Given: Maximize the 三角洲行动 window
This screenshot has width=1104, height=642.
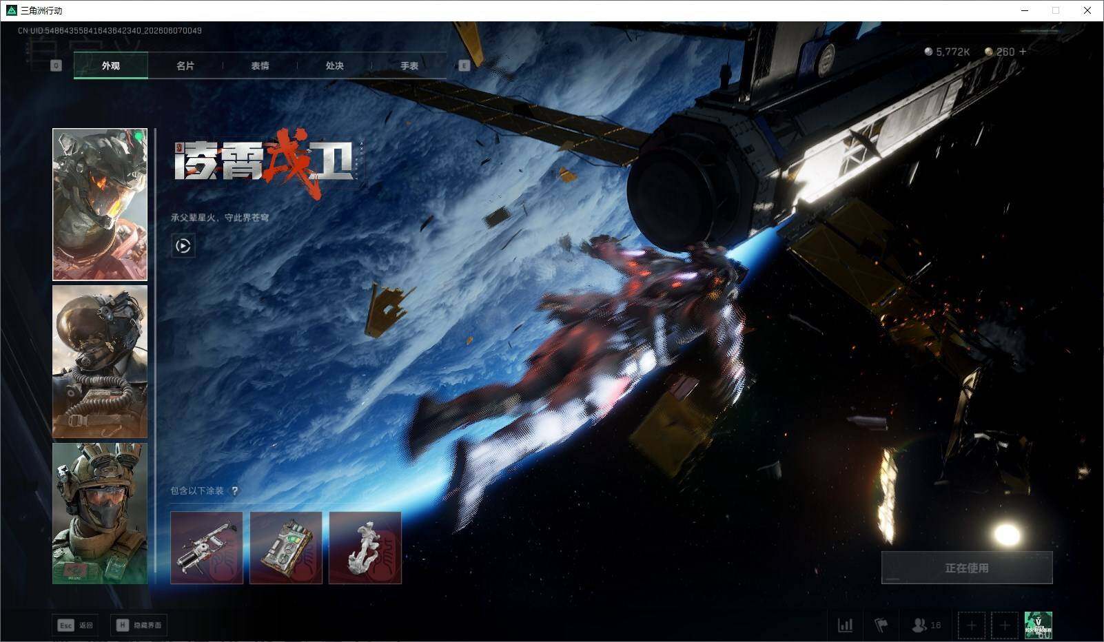Looking at the screenshot, I should [1056, 10].
